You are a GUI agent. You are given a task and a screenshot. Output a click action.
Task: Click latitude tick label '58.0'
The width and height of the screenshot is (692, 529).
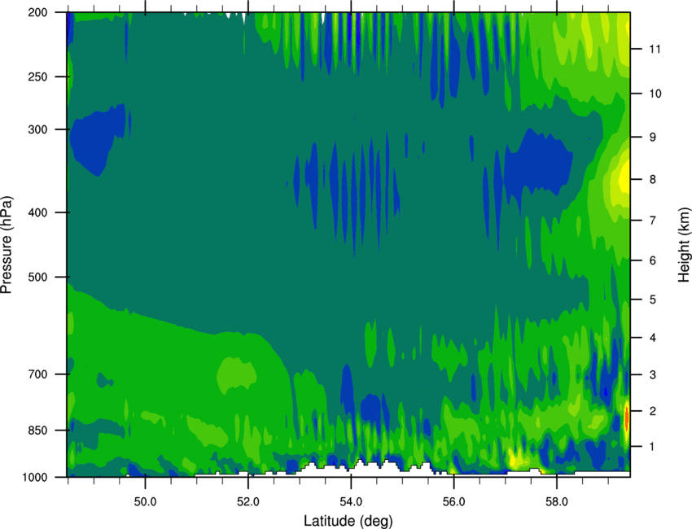[x=557, y=502]
